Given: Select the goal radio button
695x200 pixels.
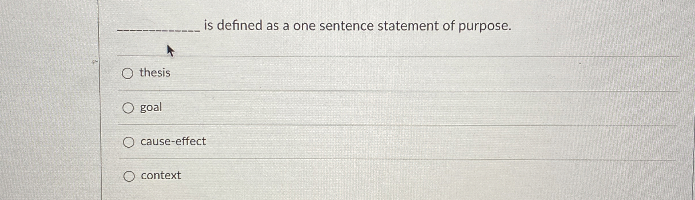Looking at the screenshot, I should click(x=128, y=108).
